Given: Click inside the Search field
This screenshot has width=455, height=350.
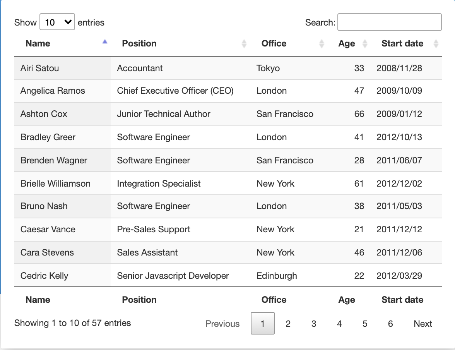Looking at the screenshot, I should click(x=389, y=22).
